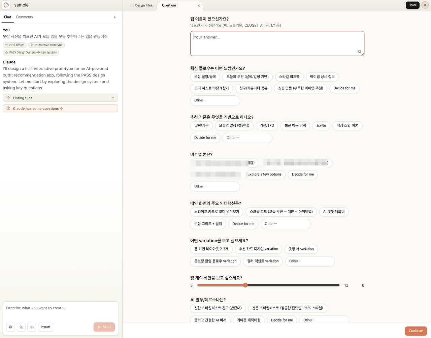Toggle the 최근 착용 이력 chip
Image resolution: width=431 pixels, height=338 pixels.
[295, 126]
